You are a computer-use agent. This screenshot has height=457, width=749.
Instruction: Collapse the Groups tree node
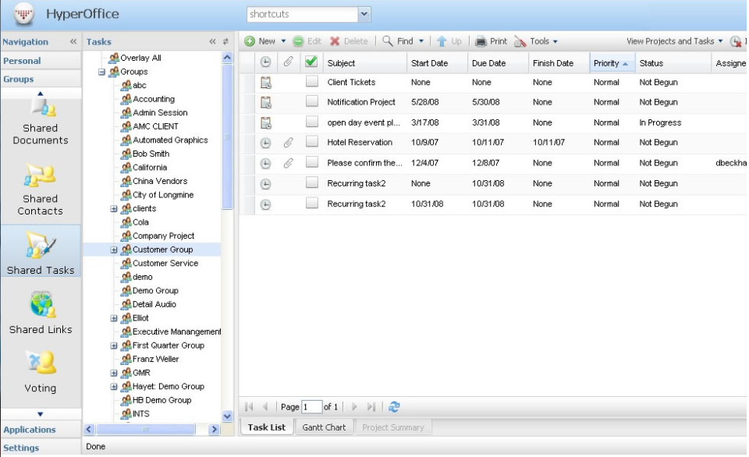point(101,72)
